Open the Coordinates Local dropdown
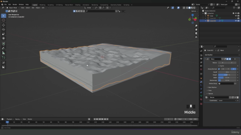The image size is (241, 135). click(227, 100)
